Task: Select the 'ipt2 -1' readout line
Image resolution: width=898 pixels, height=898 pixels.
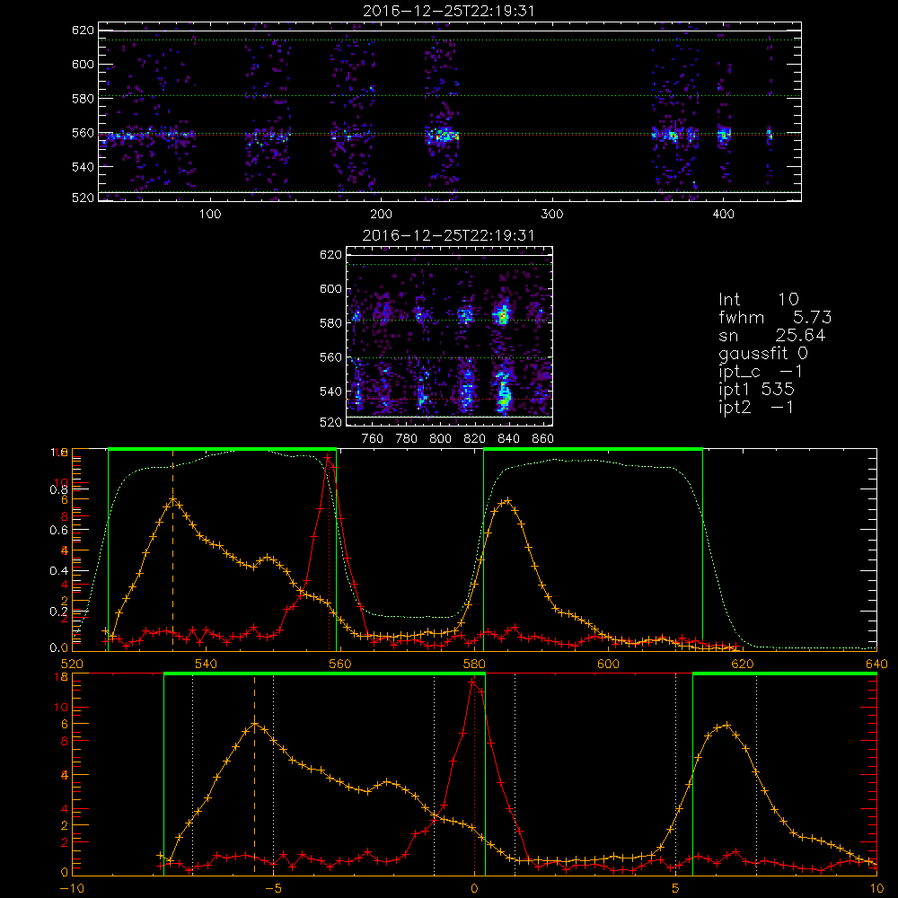Action: tap(756, 407)
